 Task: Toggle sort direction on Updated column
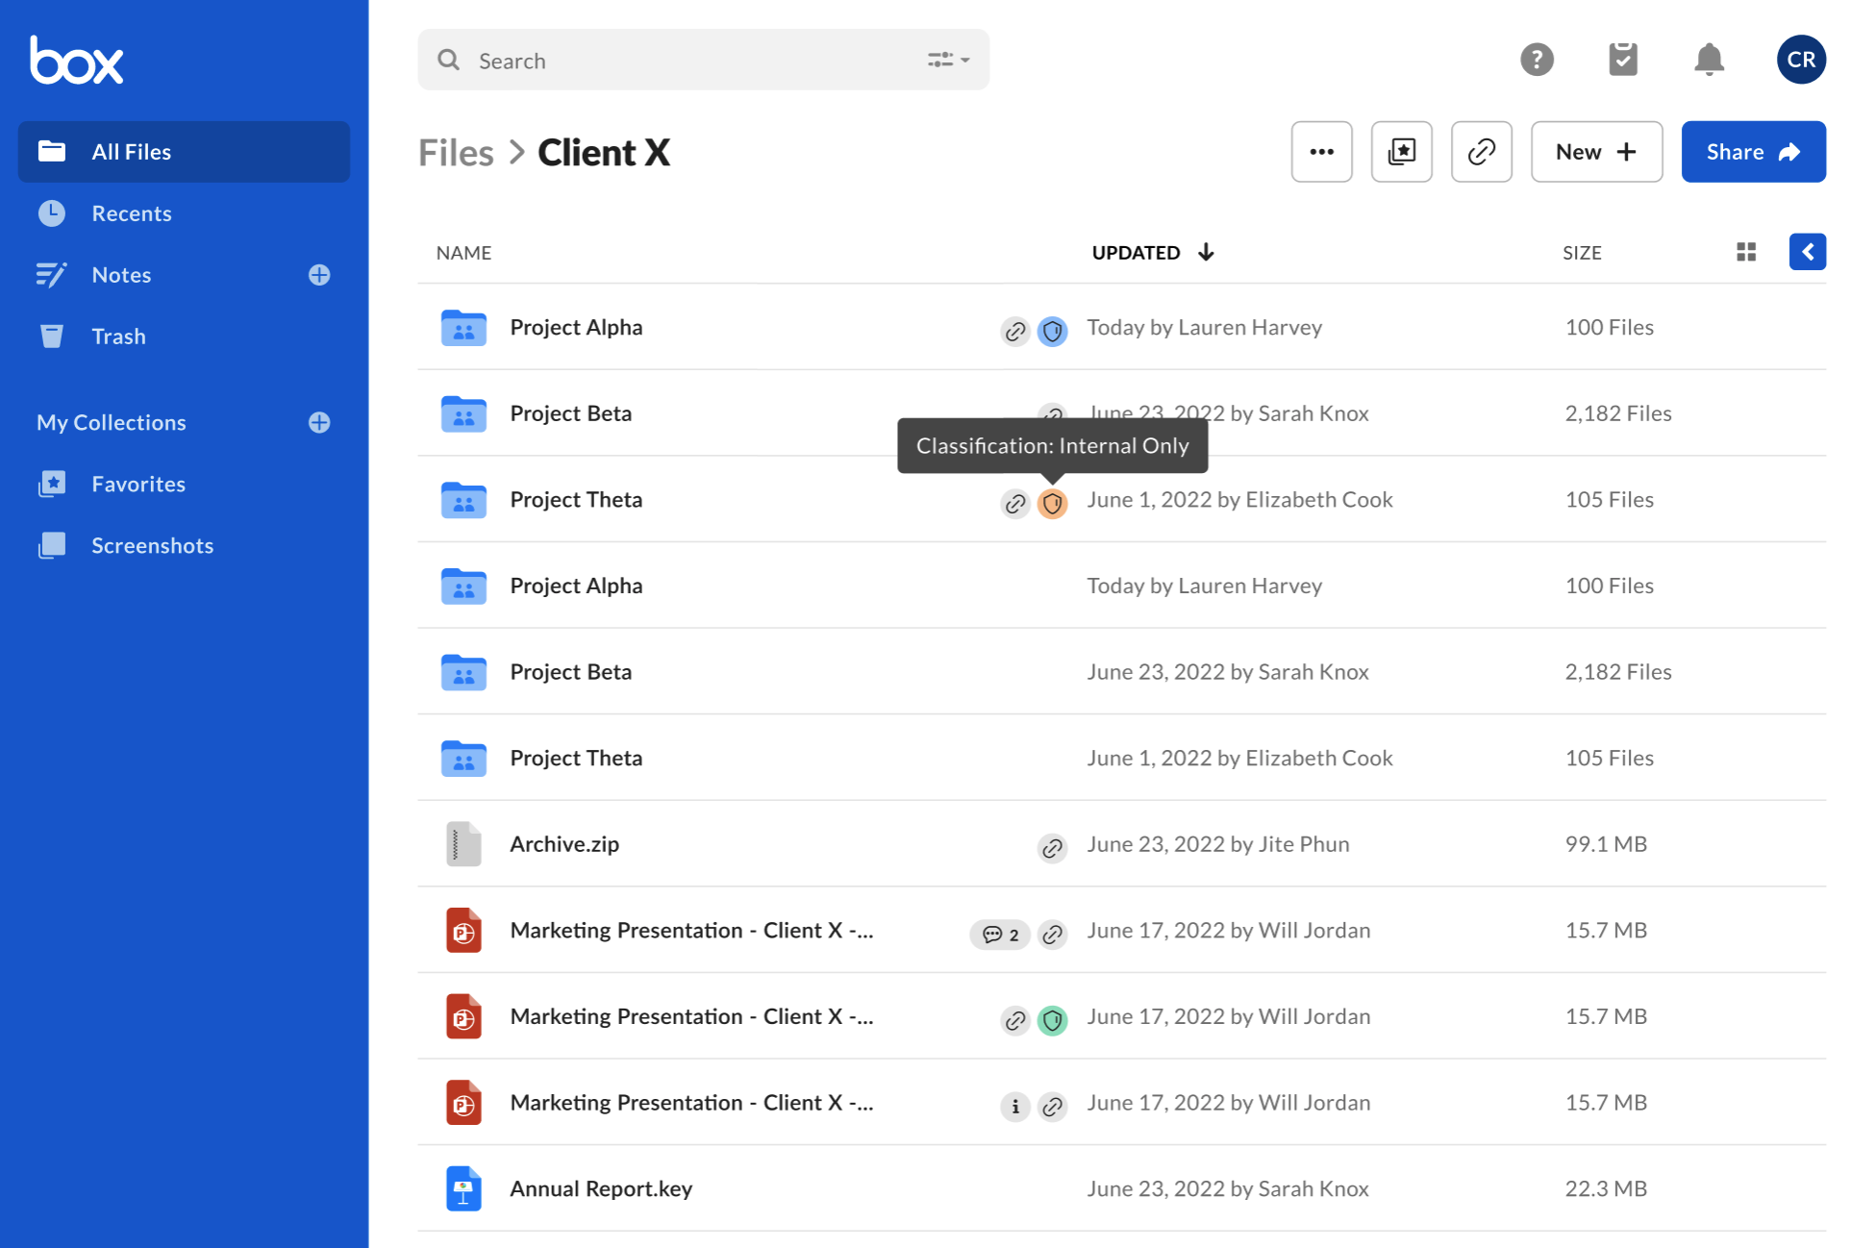1206,252
